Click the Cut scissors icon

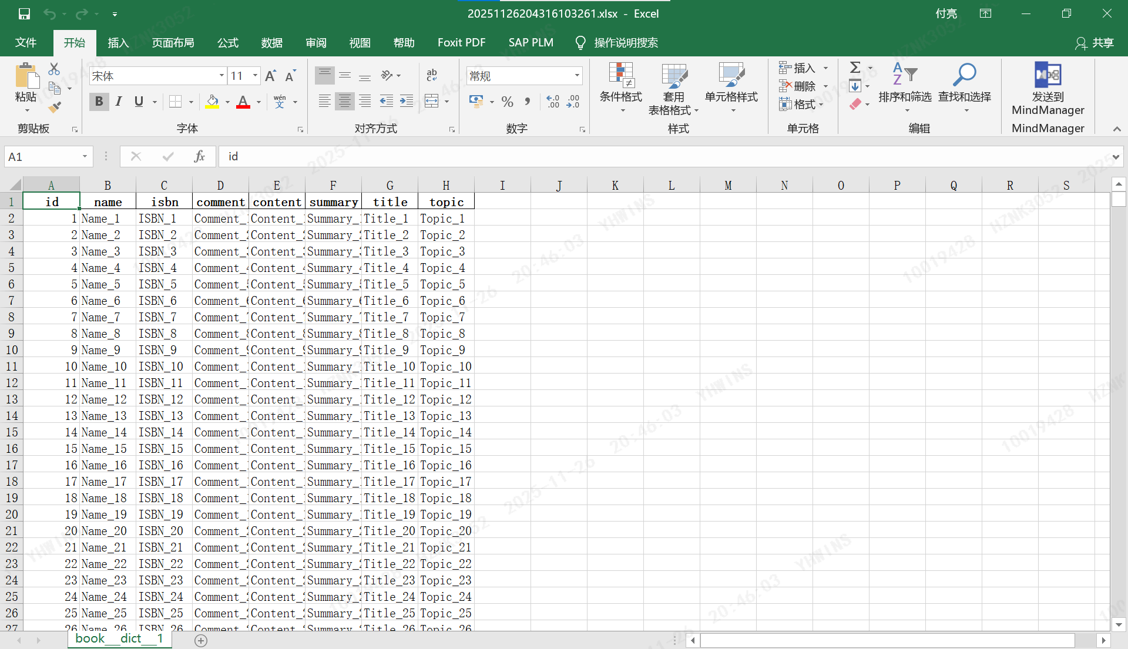(54, 69)
